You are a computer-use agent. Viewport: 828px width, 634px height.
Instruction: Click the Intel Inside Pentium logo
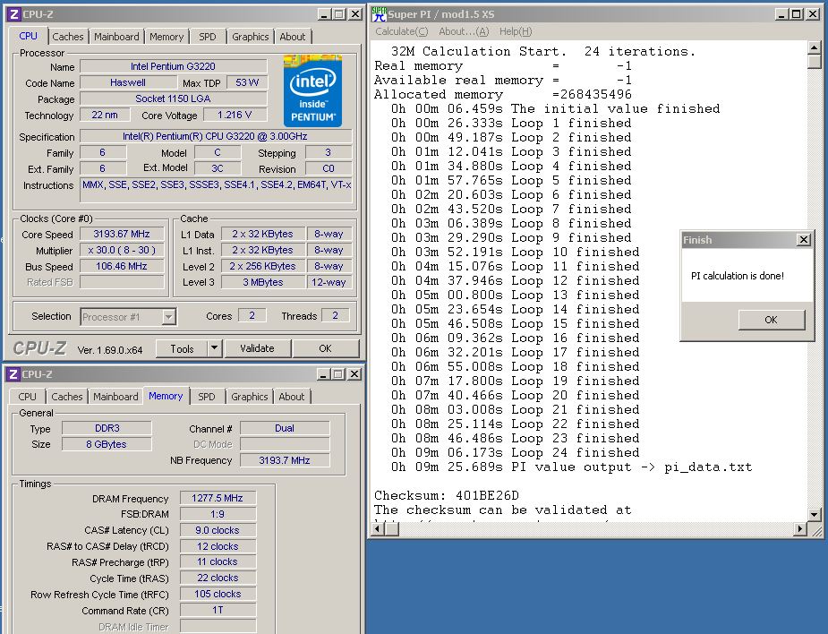tap(312, 90)
